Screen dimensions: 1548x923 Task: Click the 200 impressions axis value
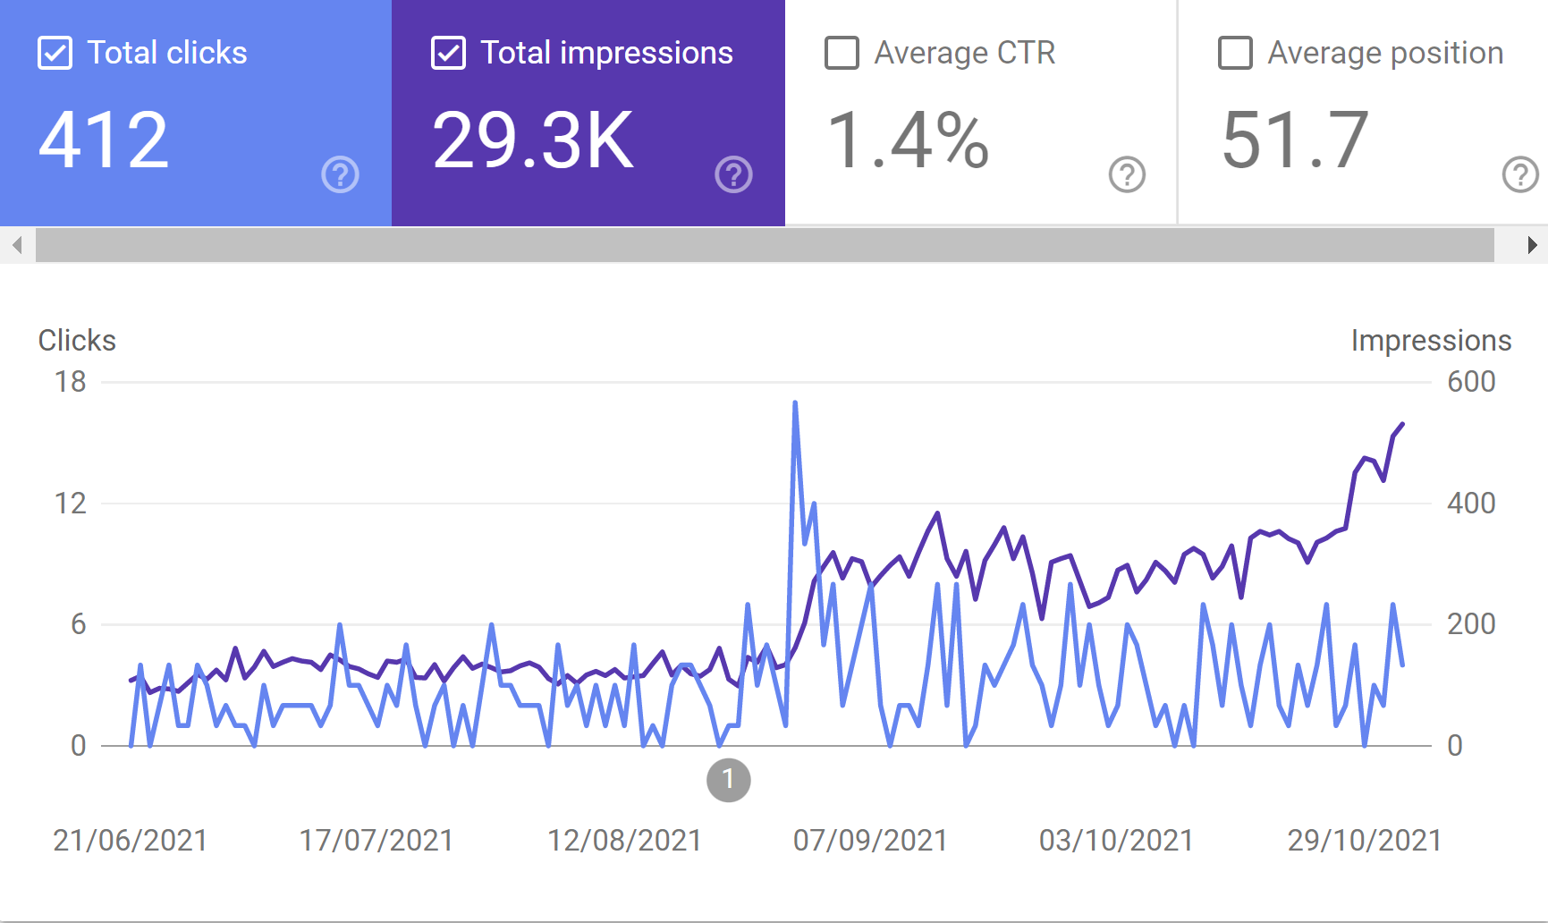1471,624
